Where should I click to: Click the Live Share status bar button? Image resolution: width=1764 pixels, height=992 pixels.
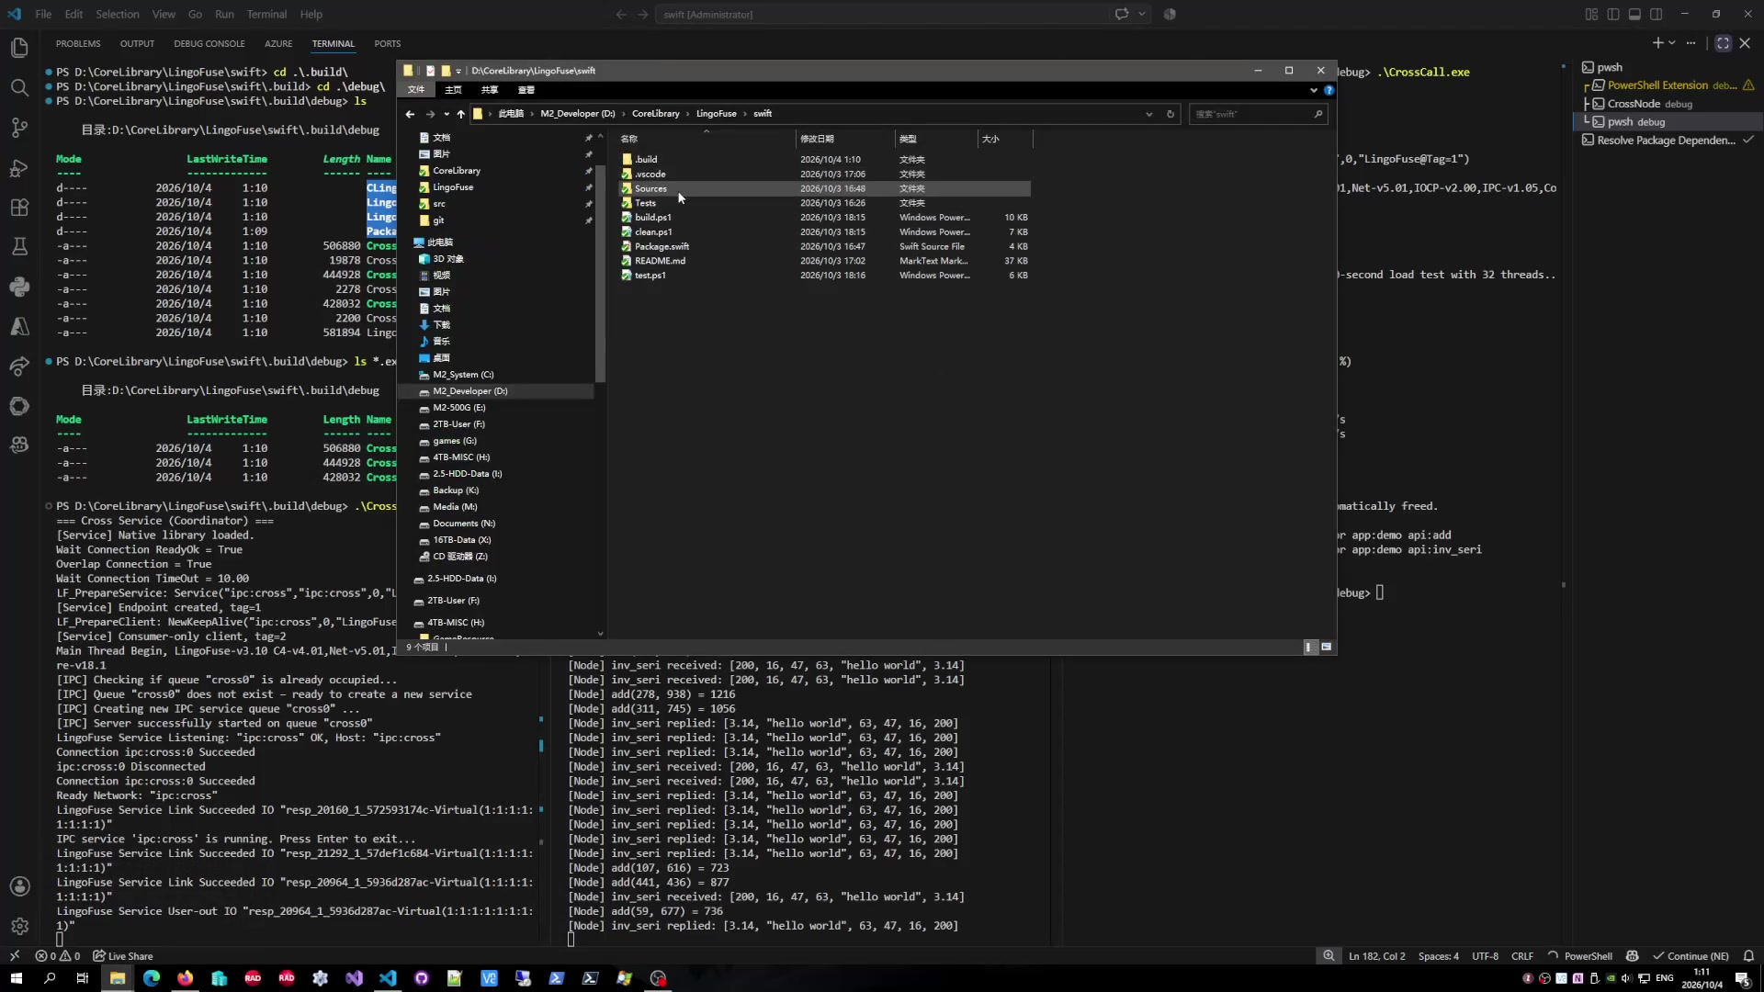click(123, 956)
